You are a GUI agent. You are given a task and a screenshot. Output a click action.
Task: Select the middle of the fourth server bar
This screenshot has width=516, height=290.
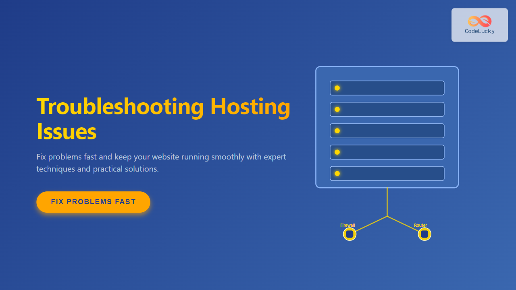387,152
